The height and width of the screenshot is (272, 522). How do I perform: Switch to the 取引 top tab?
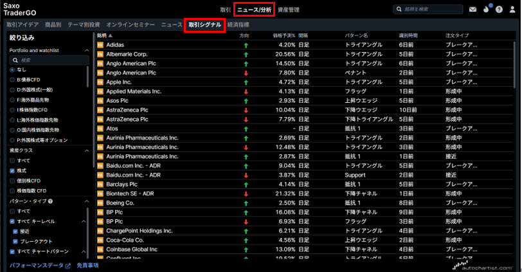click(x=226, y=10)
